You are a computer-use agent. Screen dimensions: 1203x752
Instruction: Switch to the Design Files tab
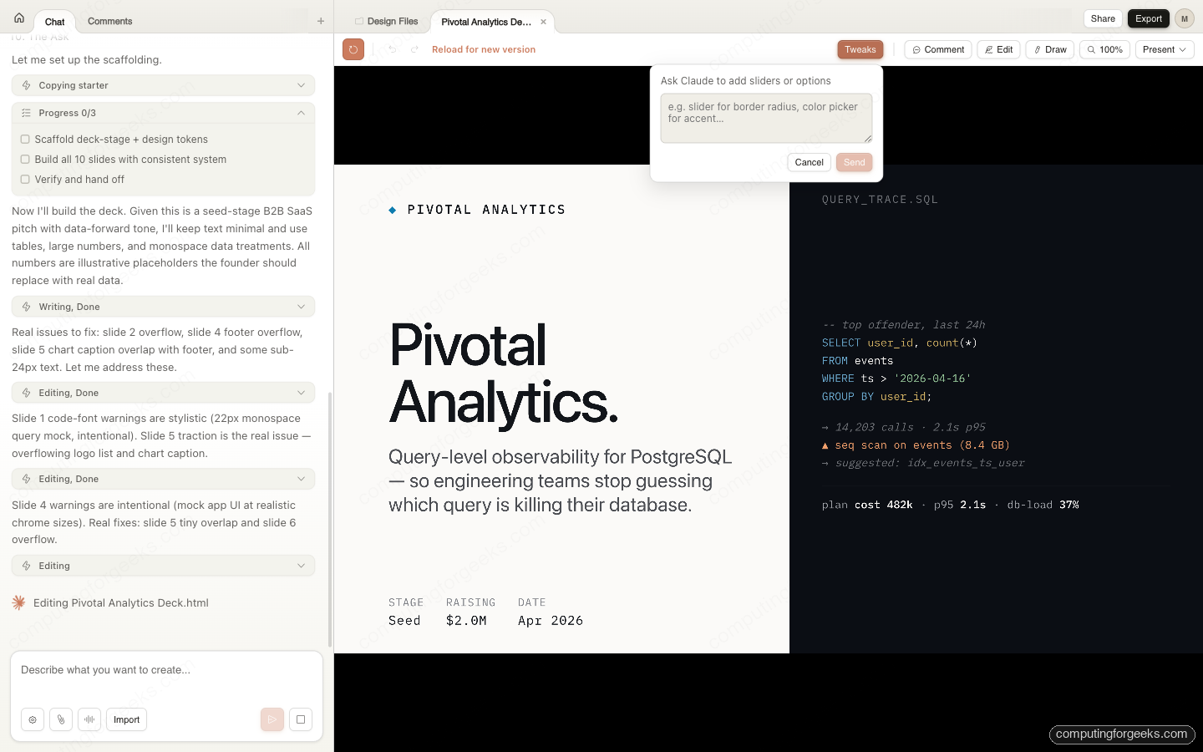coord(386,22)
